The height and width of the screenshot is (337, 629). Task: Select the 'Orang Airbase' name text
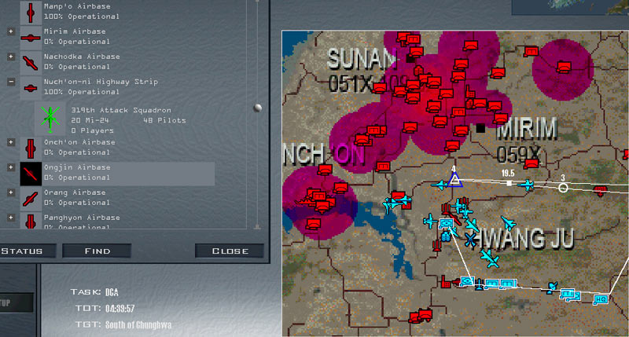(x=75, y=192)
